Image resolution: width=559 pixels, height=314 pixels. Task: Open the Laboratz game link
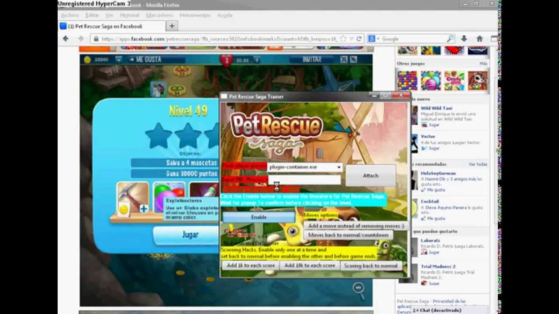430,240
